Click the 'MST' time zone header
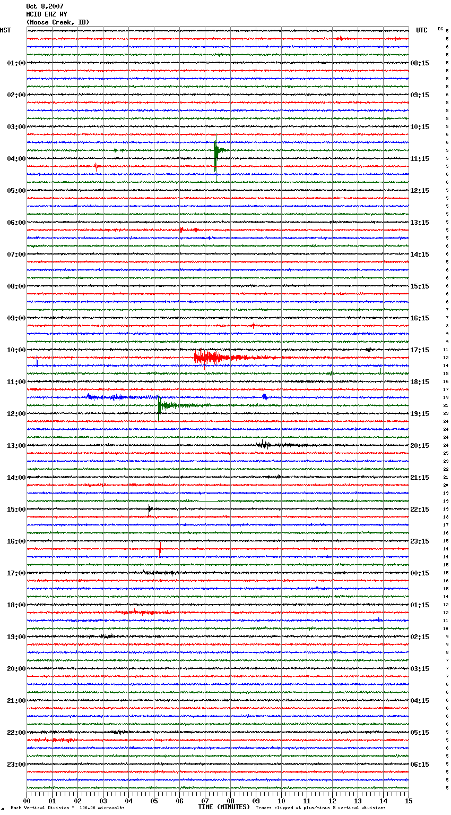Screen dimensions: 451x815 point(5,30)
